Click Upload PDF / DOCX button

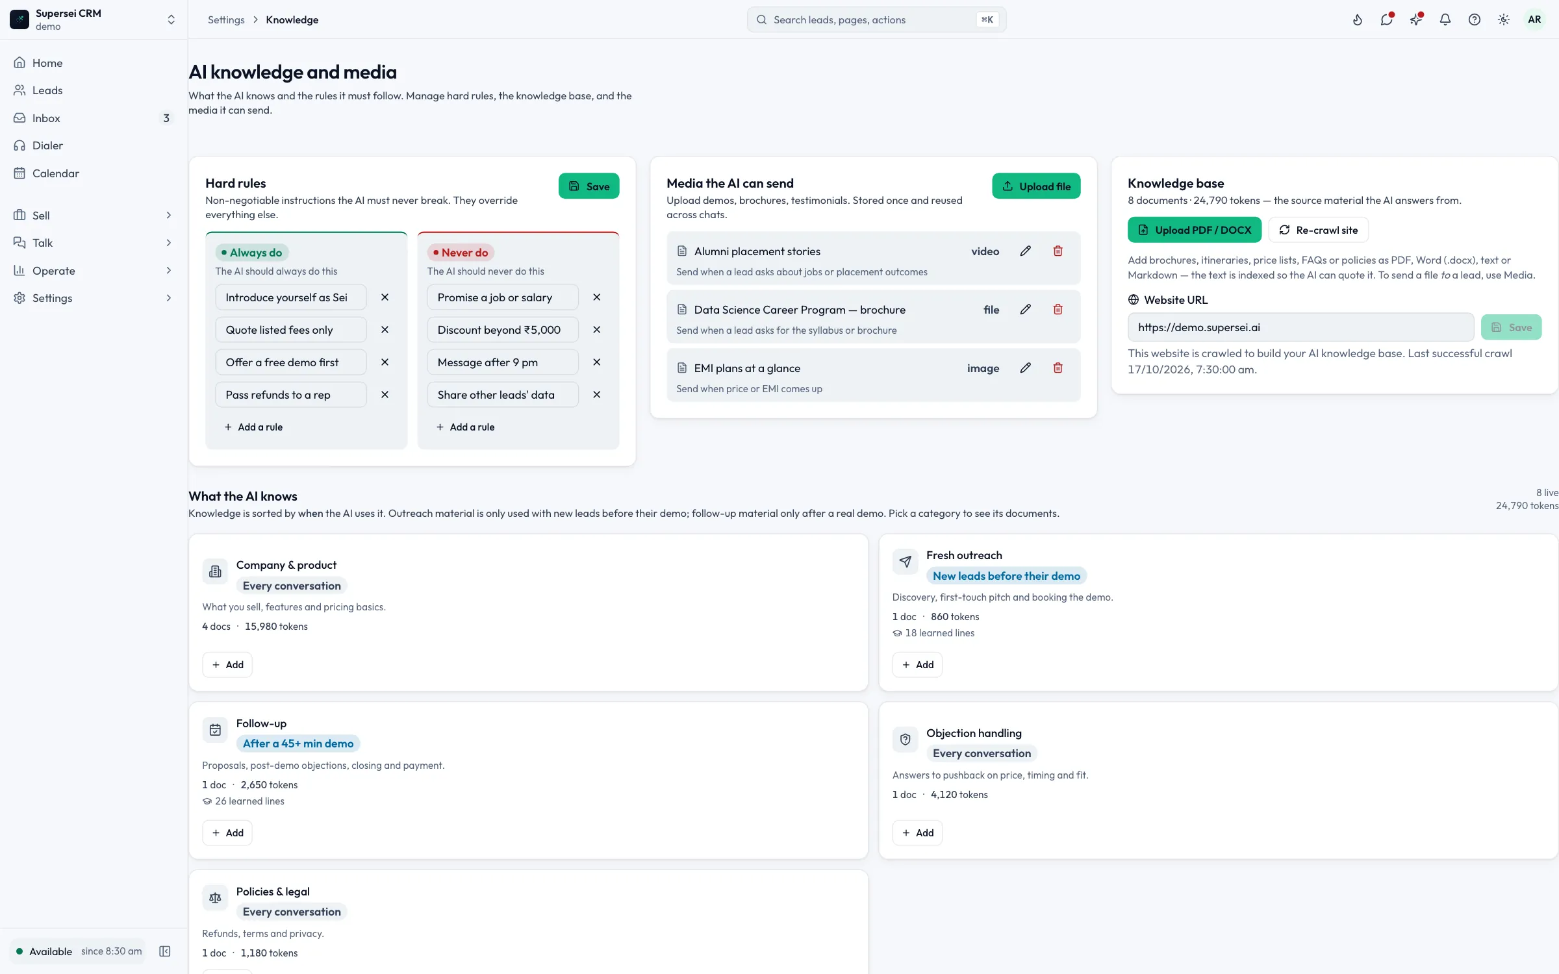coord(1194,230)
